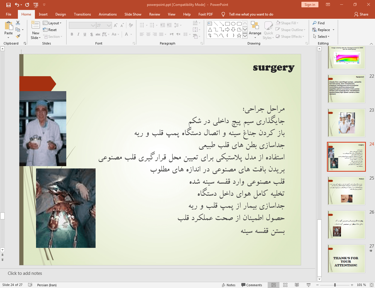Switch to Normal view icon

[274, 285]
